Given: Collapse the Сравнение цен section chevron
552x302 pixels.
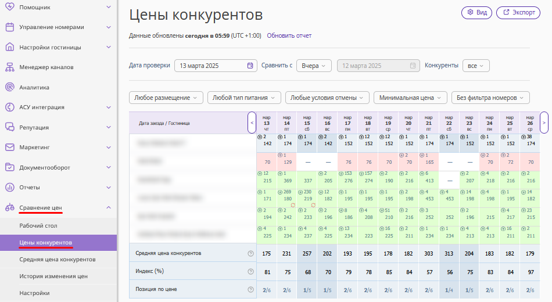Looking at the screenshot, I should [x=109, y=208].
